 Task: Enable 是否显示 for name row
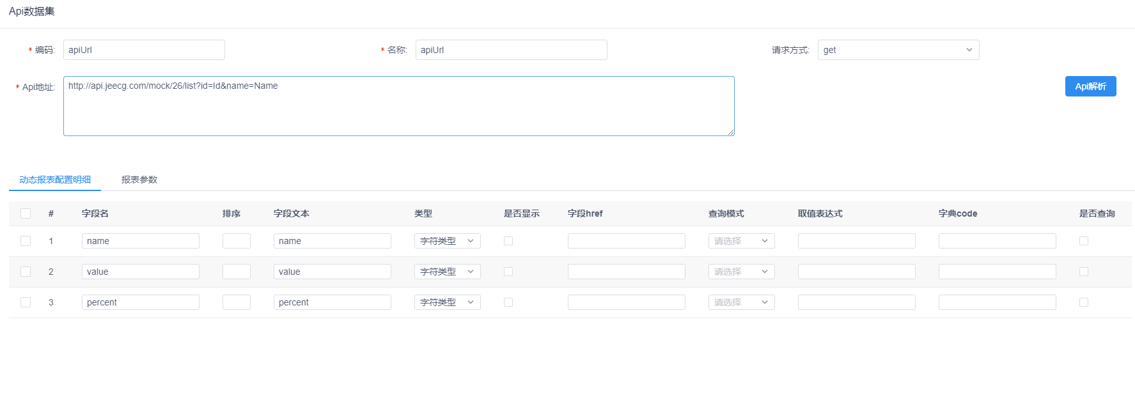[508, 241]
